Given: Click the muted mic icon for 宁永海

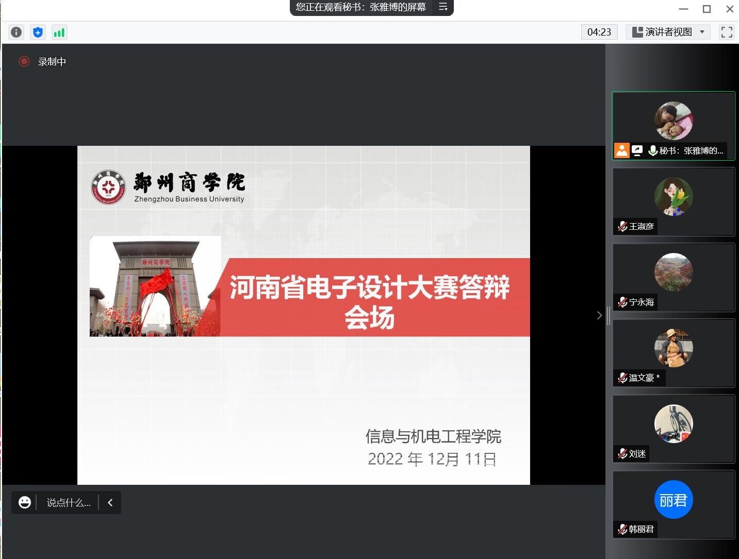Looking at the screenshot, I should click(622, 302).
